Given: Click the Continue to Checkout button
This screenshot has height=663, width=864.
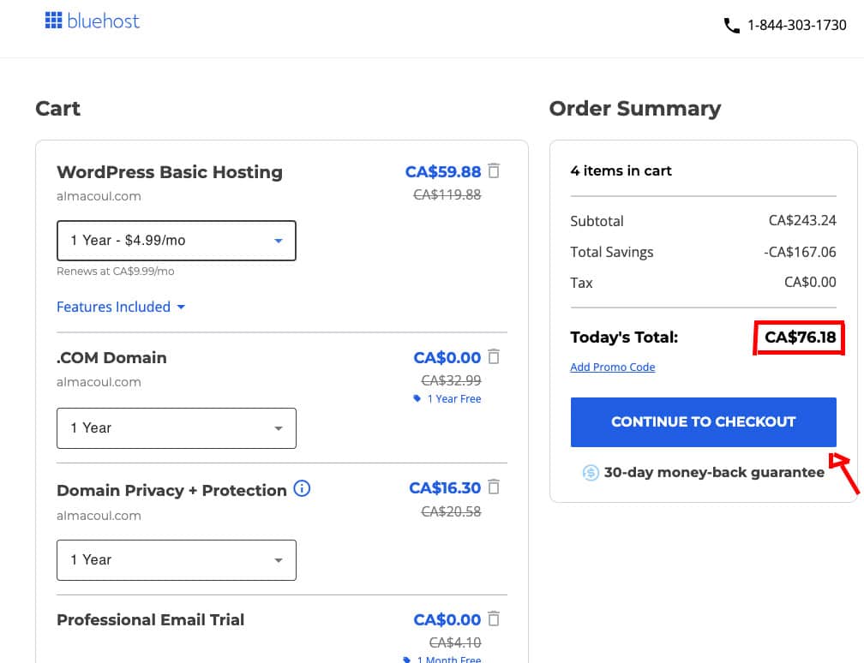Looking at the screenshot, I should [x=703, y=421].
